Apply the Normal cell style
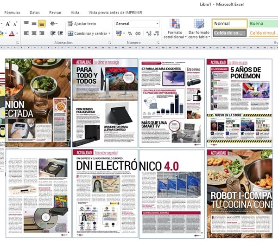The image size is (278, 246). point(229,24)
